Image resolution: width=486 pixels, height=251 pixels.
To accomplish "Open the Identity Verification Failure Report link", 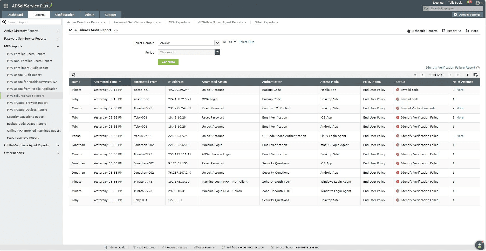I will (x=450, y=68).
